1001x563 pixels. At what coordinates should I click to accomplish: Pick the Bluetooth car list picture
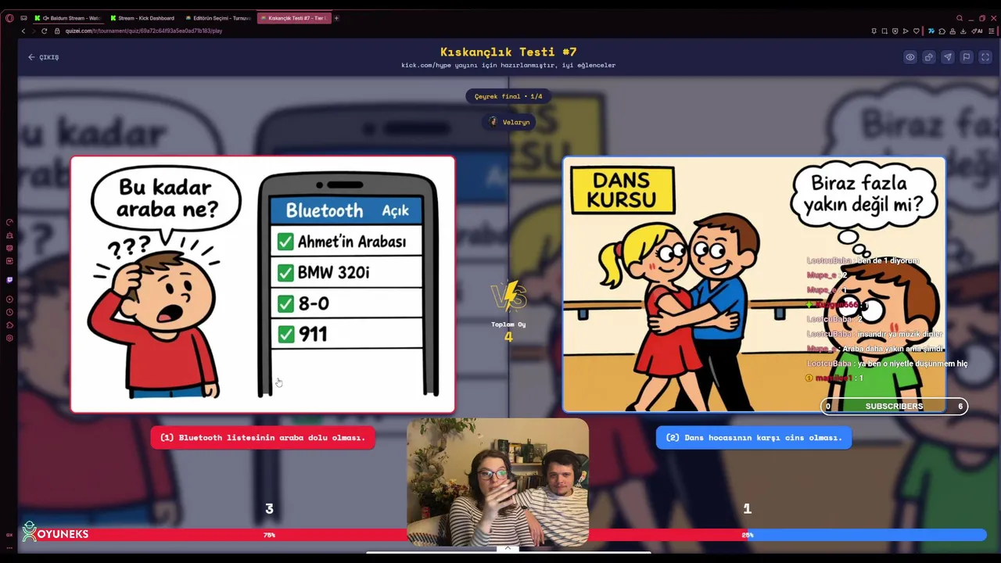pyautogui.click(x=263, y=285)
